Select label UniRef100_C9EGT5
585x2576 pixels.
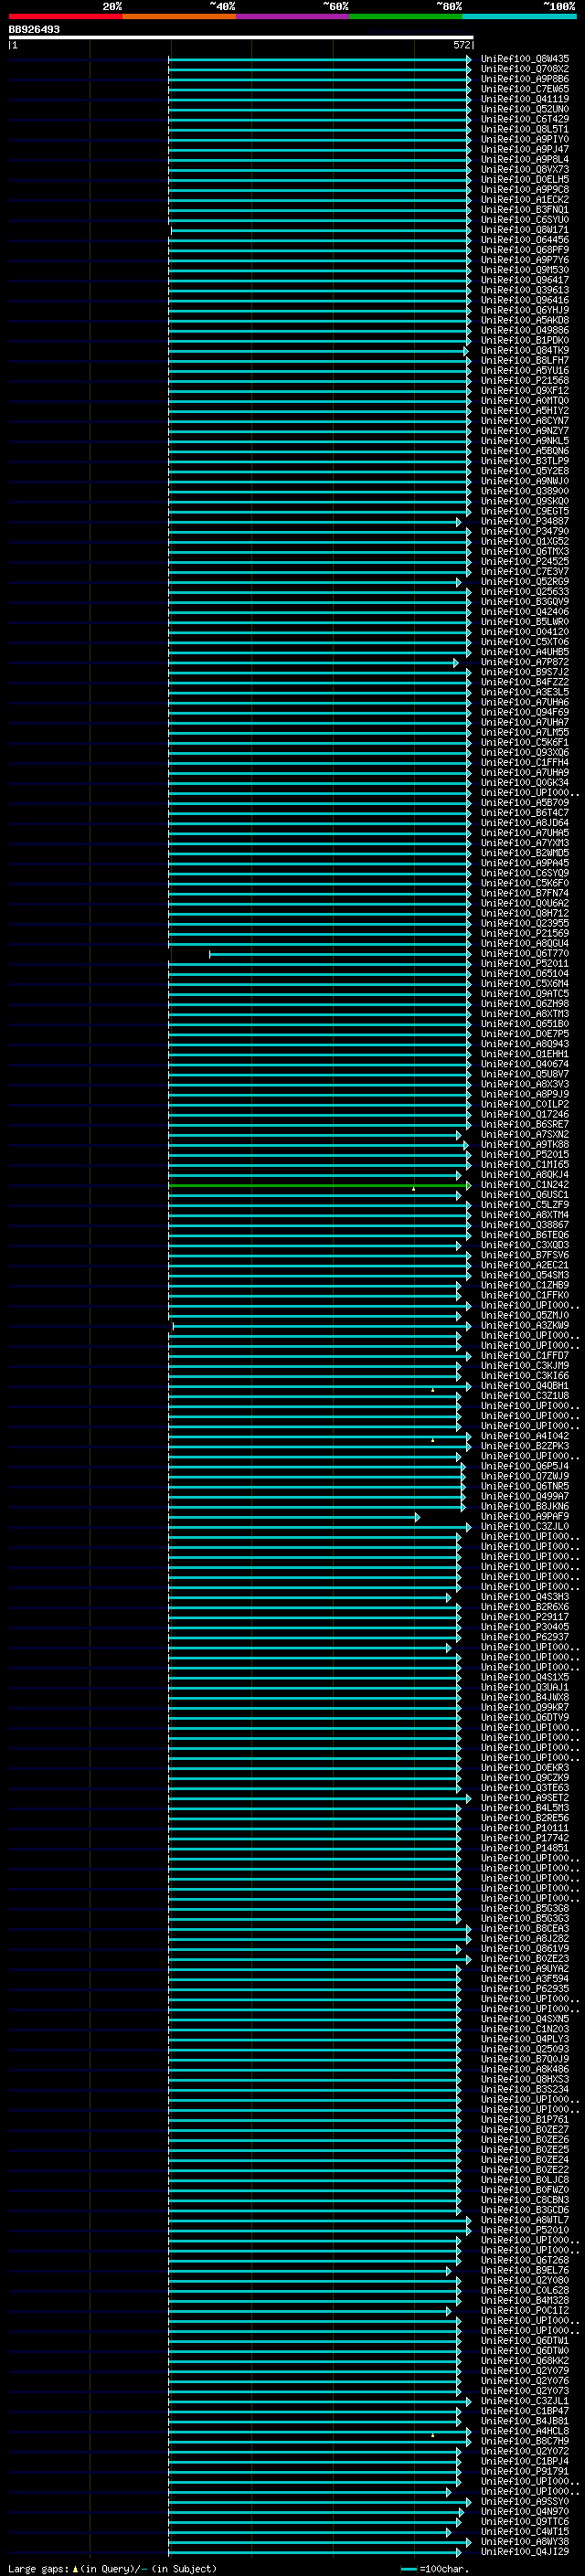pyautogui.click(x=525, y=511)
